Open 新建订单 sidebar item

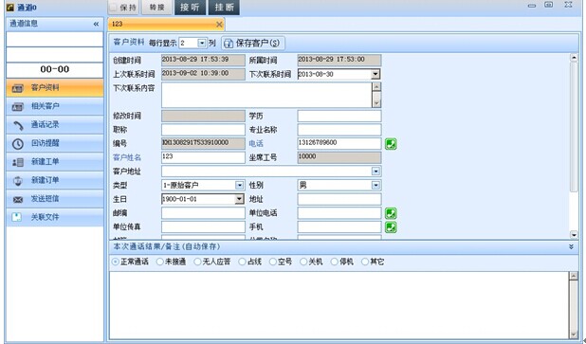tap(55, 180)
